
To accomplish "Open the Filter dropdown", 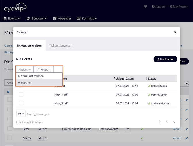I will [44, 69].
